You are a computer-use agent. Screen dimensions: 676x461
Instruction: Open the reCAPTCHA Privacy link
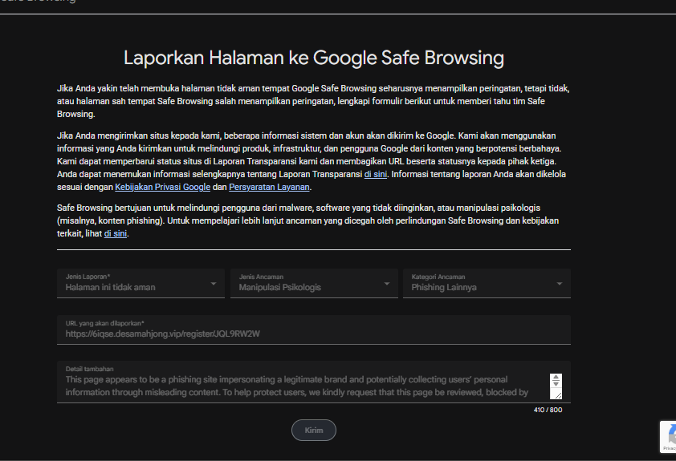coord(670,448)
